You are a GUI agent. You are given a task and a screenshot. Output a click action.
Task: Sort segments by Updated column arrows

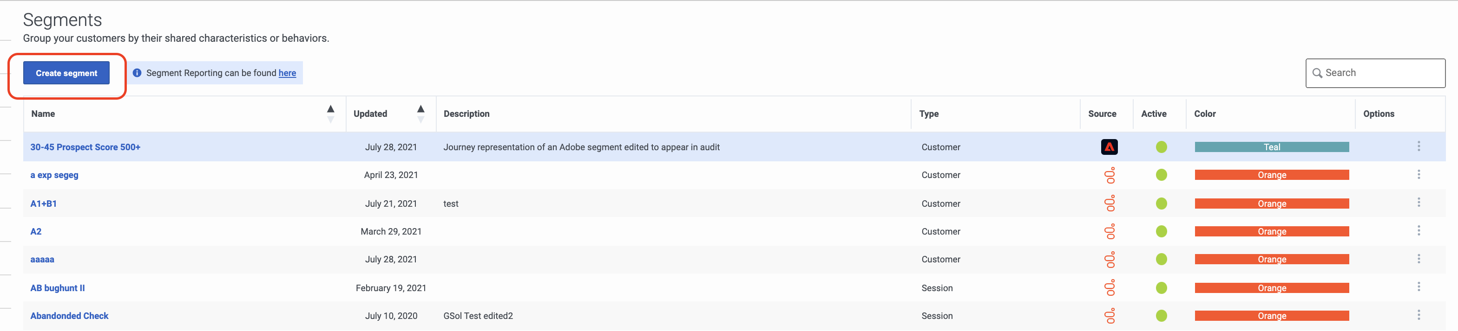point(420,114)
